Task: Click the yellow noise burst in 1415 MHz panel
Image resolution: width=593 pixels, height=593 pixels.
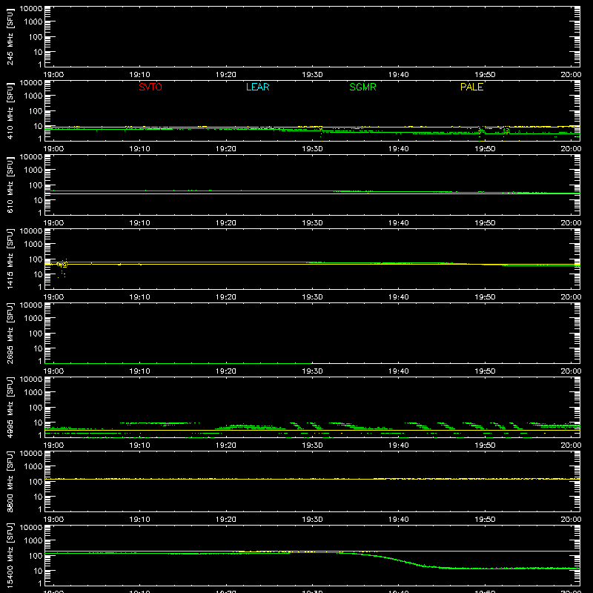Action: 62,267
